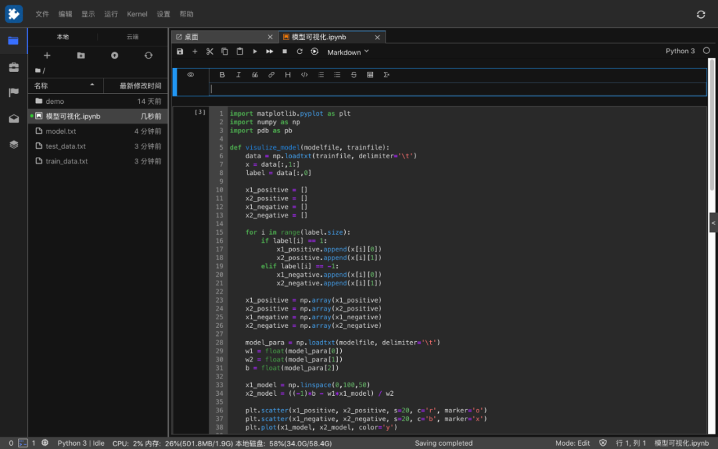Insert a table in the markdown cell
The width and height of the screenshot is (718, 449).
[370, 75]
